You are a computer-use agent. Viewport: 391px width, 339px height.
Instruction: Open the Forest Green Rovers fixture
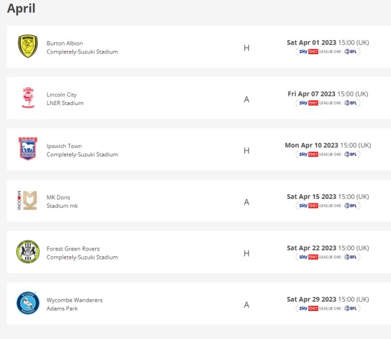(73, 248)
